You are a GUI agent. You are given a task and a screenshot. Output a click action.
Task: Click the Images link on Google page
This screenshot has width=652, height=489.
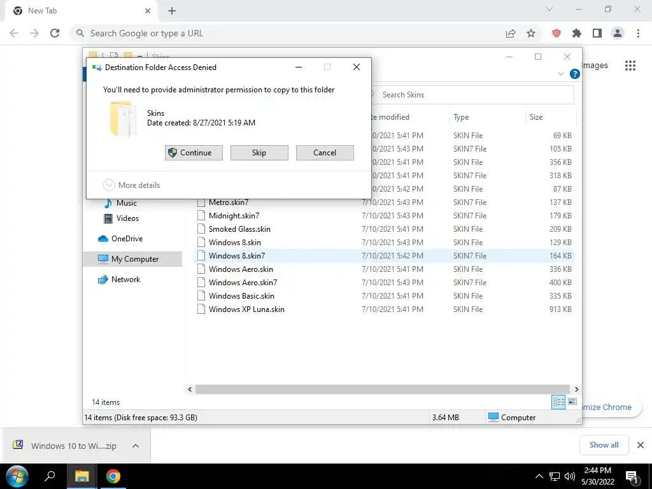click(x=595, y=66)
